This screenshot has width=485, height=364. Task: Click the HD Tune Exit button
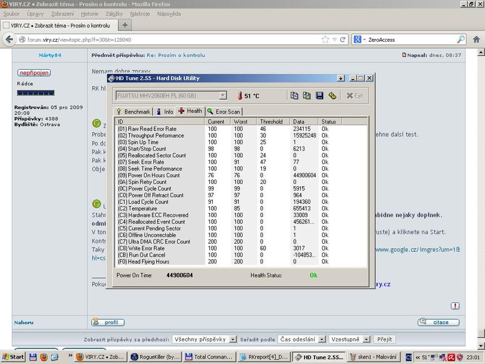[x=355, y=96]
